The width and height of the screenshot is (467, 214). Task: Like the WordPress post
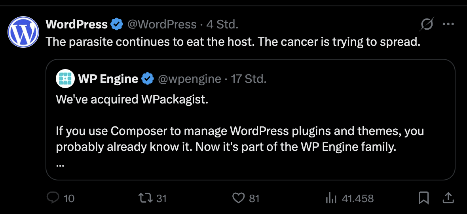coord(238,198)
